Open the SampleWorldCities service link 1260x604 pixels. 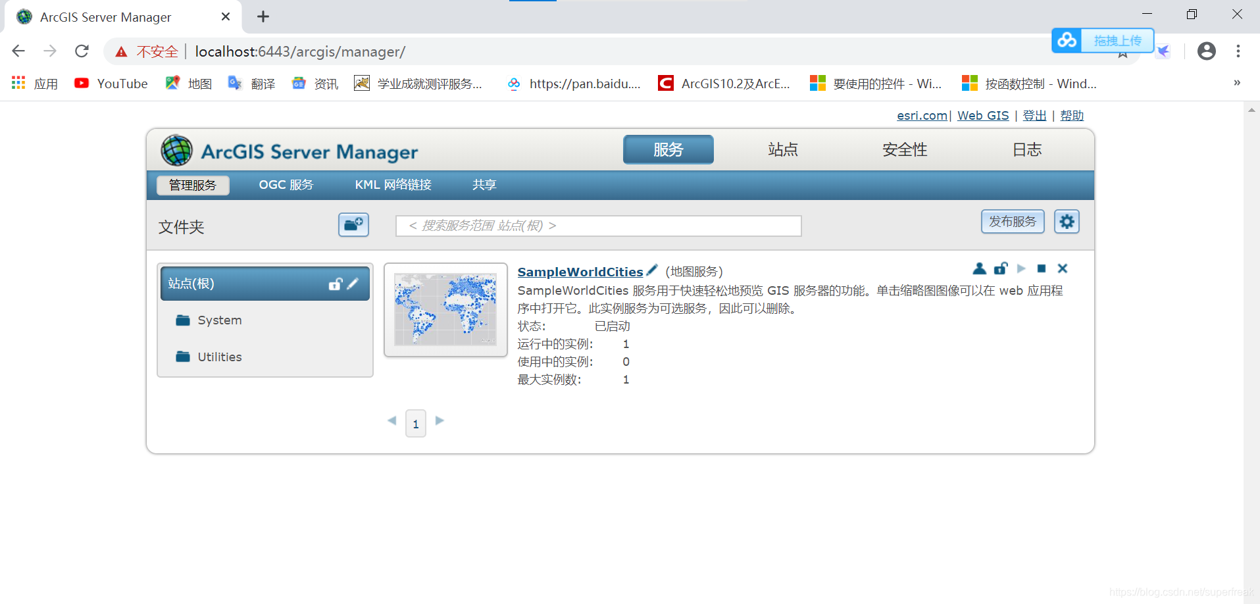click(x=580, y=272)
